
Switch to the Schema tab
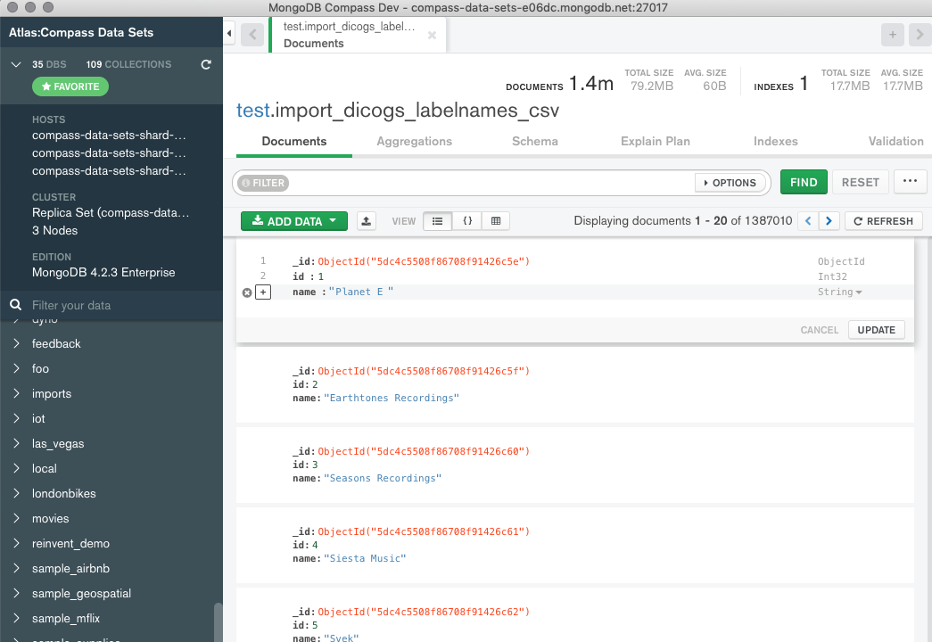pyautogui.click(x=535, y=142)
